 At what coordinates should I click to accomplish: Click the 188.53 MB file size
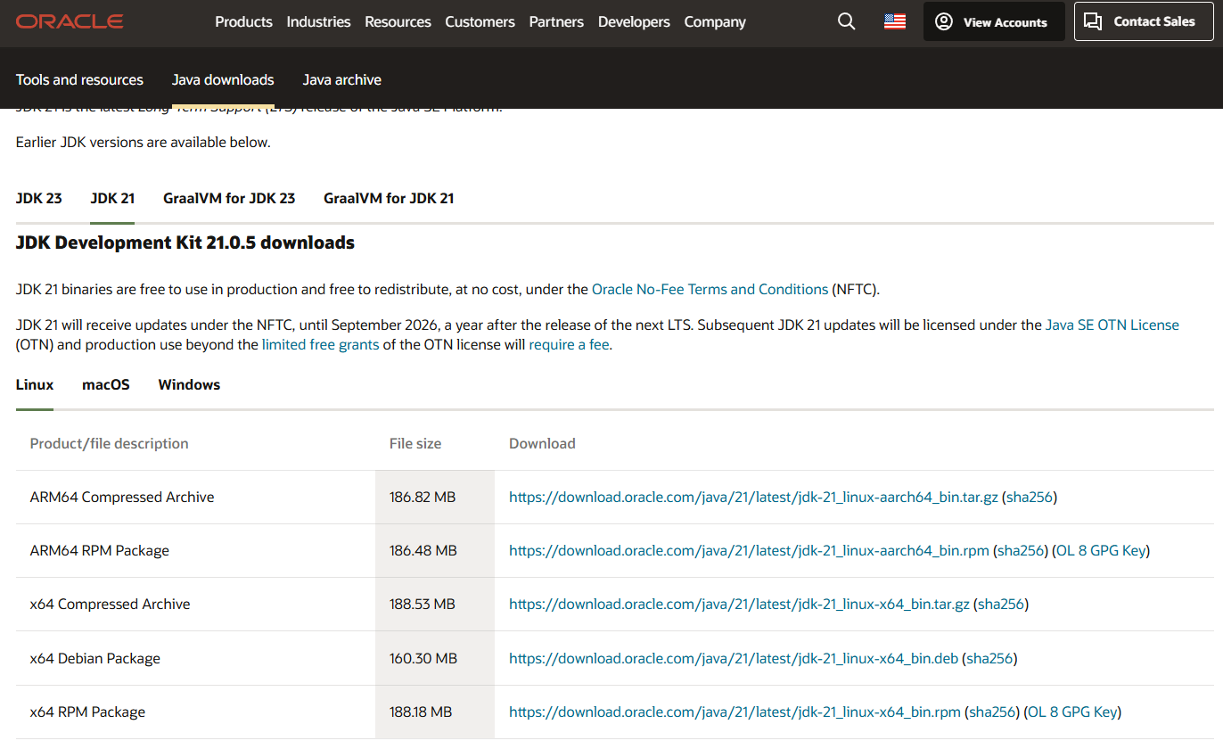click(x=423, y=604)
